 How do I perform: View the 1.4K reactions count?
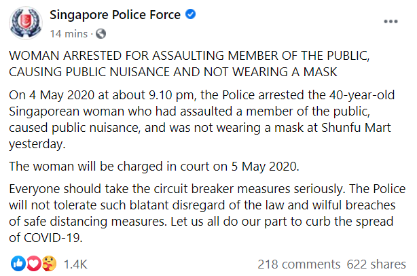[74, 264]
